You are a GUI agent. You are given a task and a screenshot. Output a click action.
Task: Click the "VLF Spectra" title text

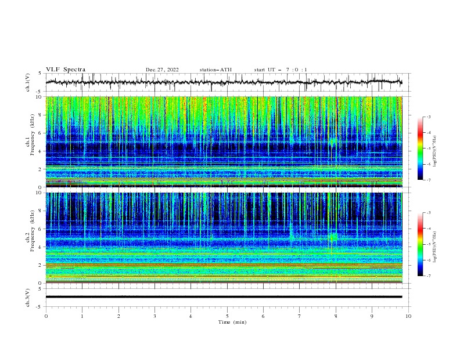coord(66,70)
